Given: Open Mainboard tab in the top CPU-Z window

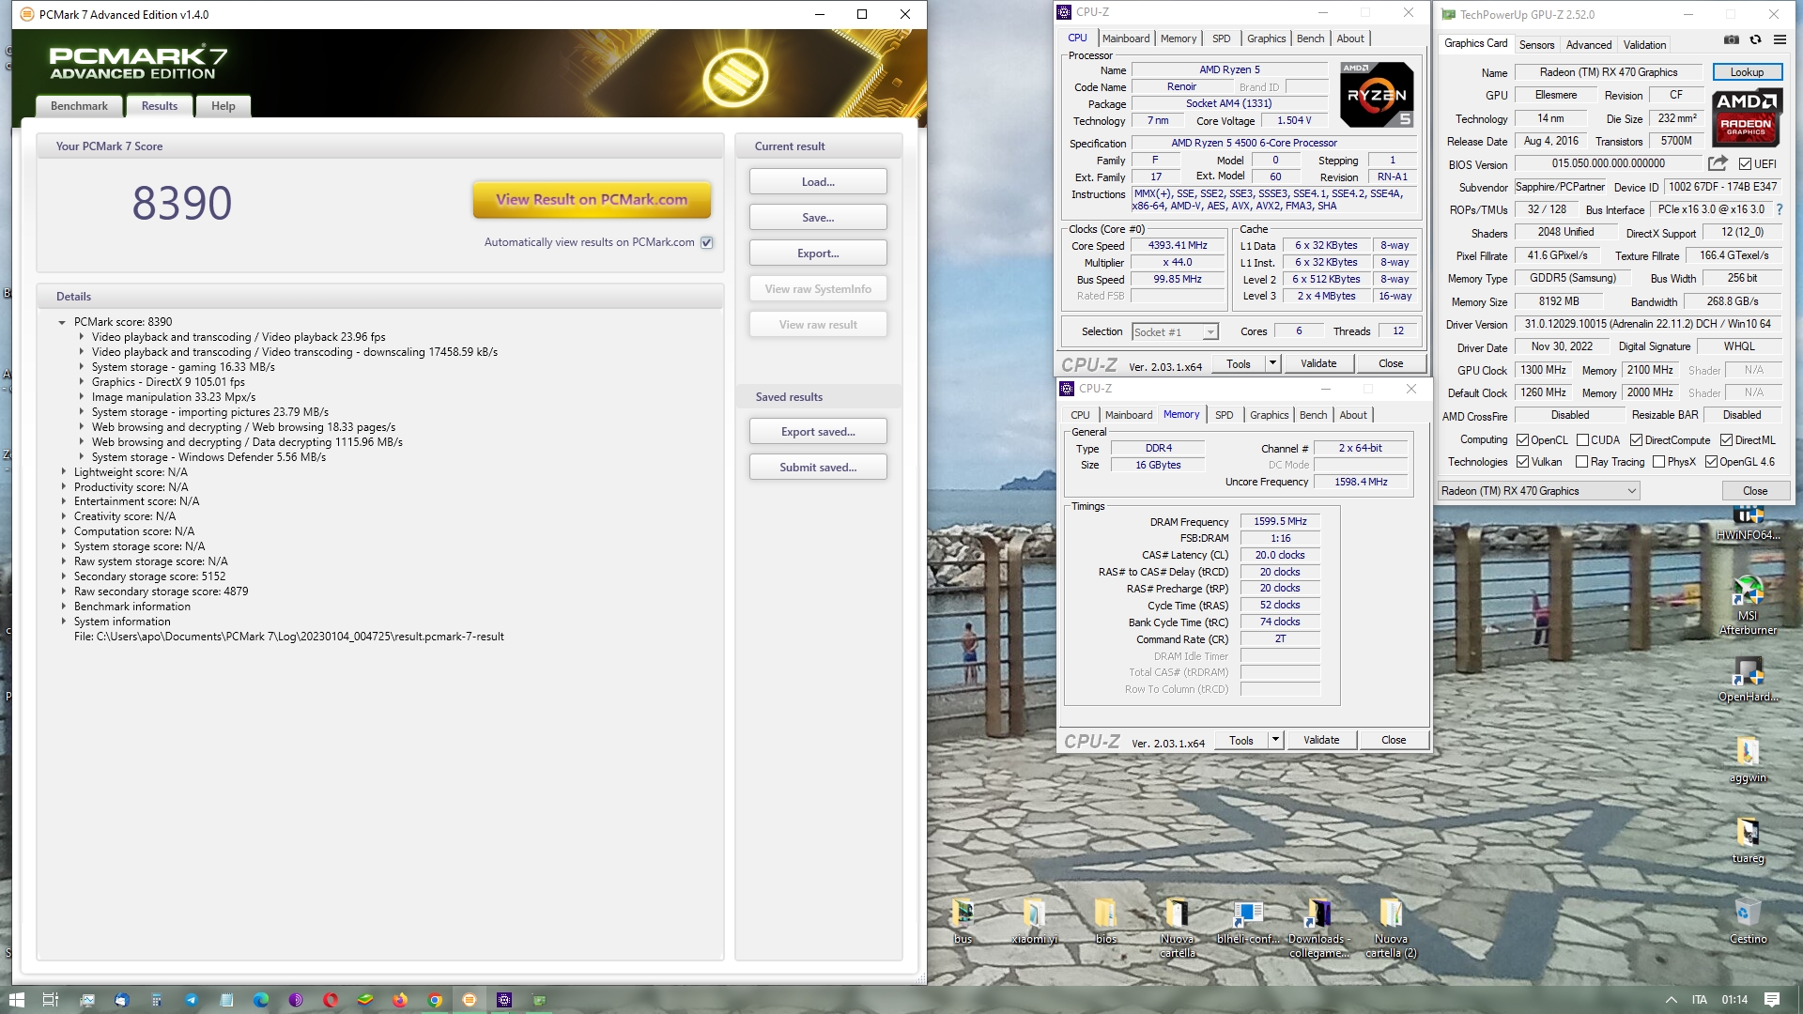Looking at the screenshot, I should click(1126, 38).
